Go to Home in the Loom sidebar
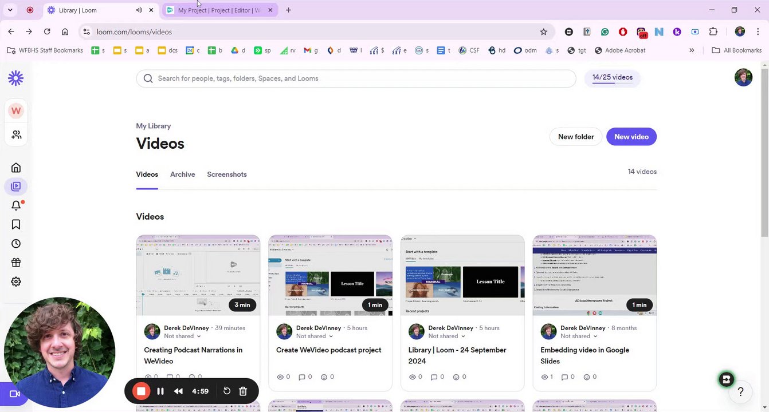 point(16,168)
